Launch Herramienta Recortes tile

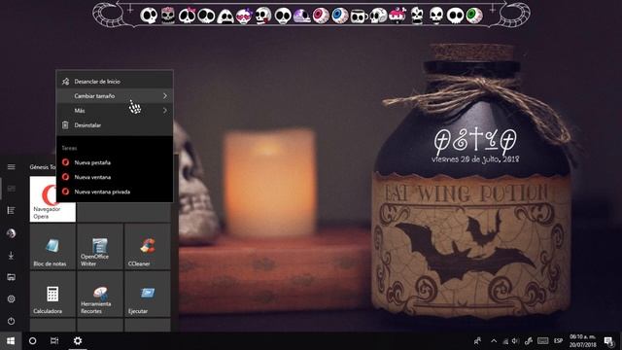(x=100, y=294)
